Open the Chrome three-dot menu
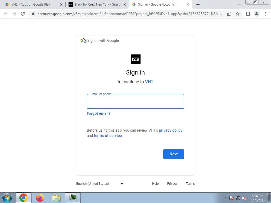Screen dimensions: 271x203 tap(265, 14)
